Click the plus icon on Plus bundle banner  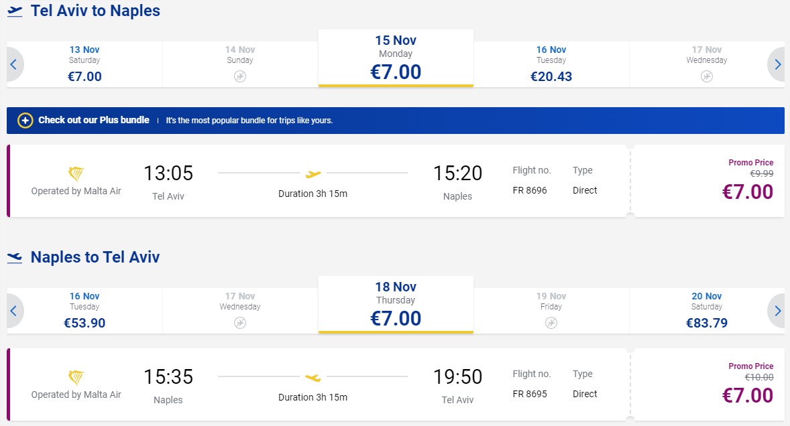pos(25,121)
